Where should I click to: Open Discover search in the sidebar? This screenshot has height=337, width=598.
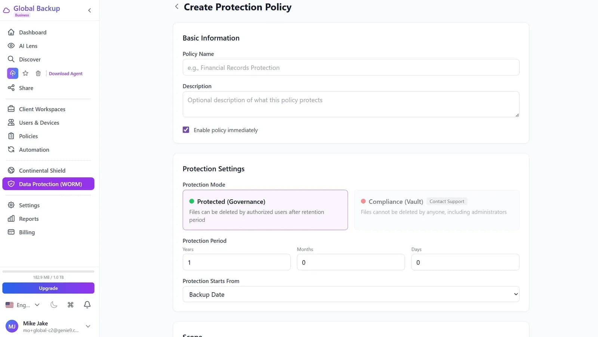[x=30, y=59]
